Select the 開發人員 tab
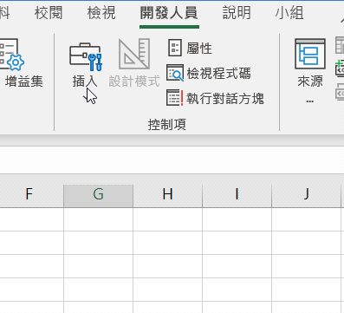Image resolution: width=344 pixels, height=313 pixels. coord(169,13)
